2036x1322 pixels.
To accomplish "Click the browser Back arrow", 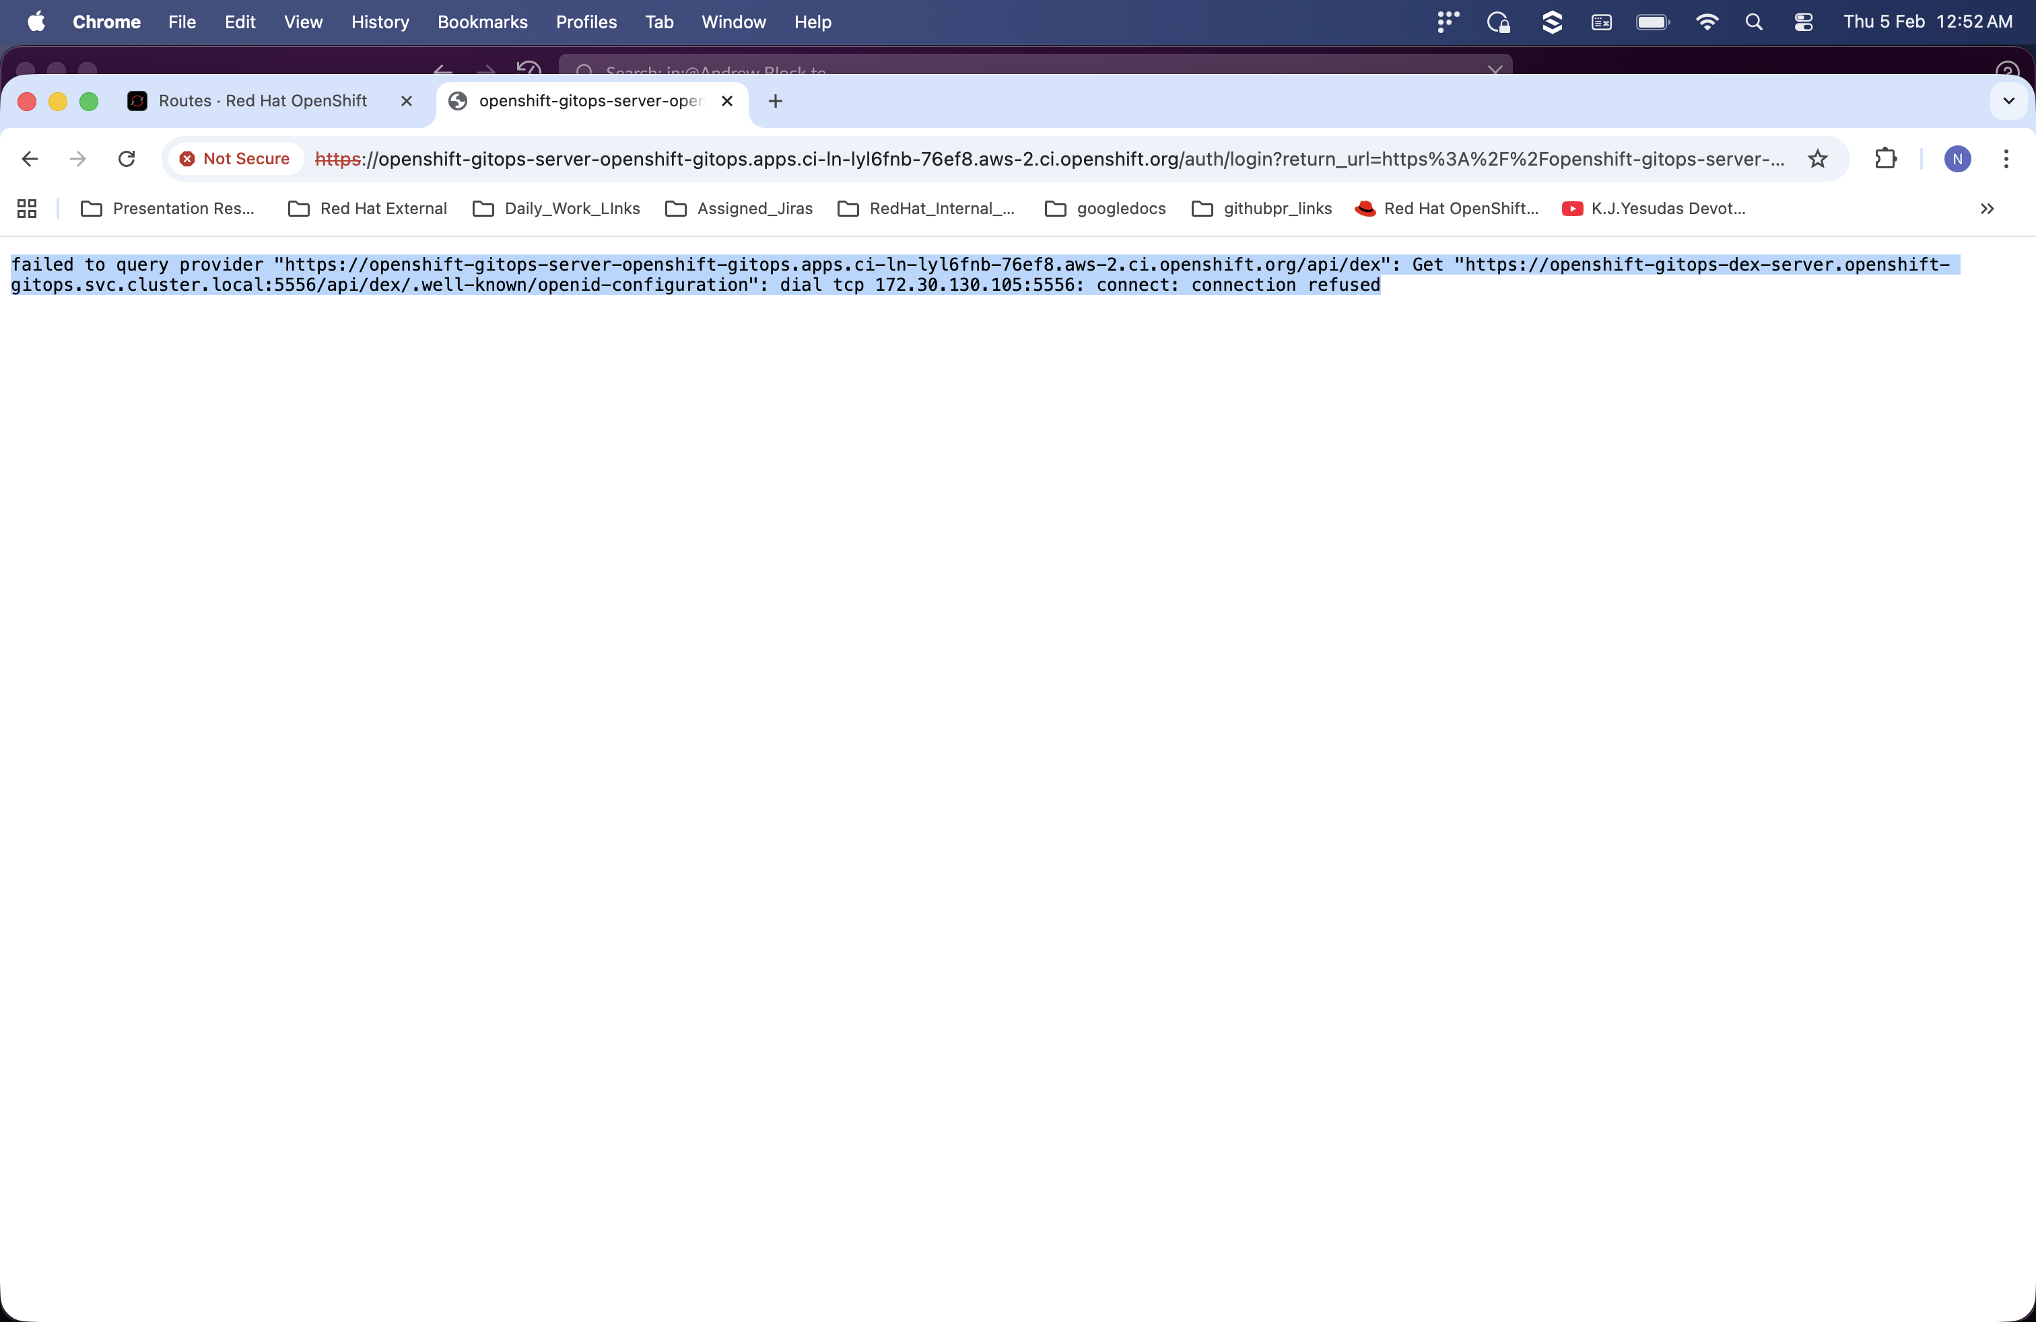I will [x=30, y=159].
